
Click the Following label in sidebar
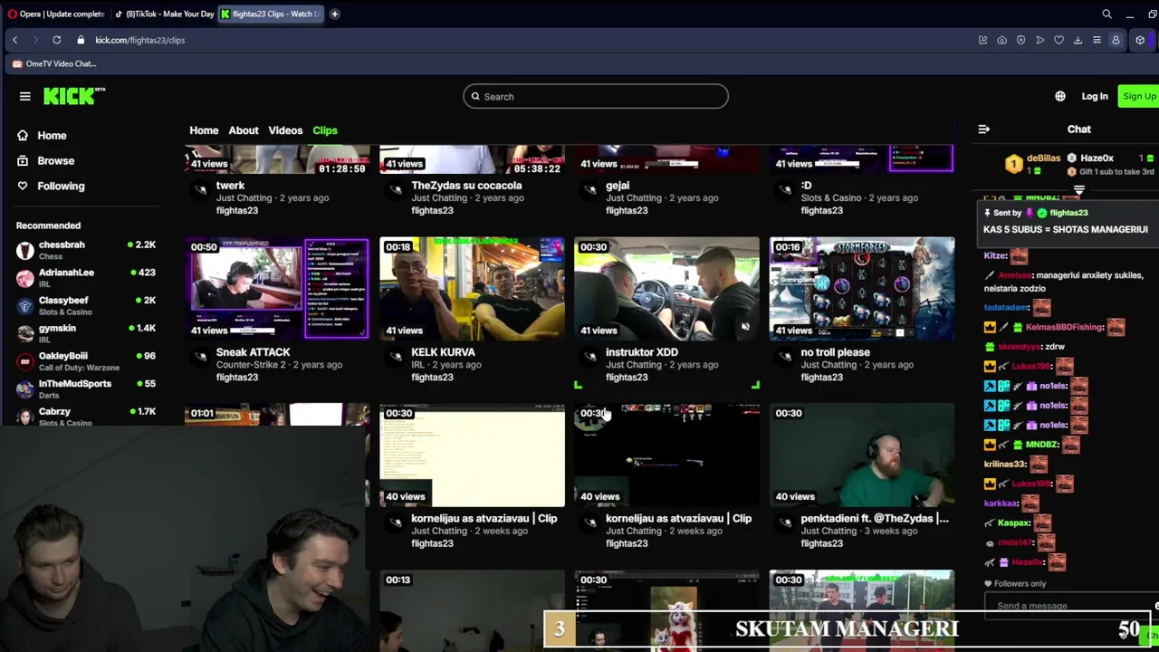tap(61, 186)
